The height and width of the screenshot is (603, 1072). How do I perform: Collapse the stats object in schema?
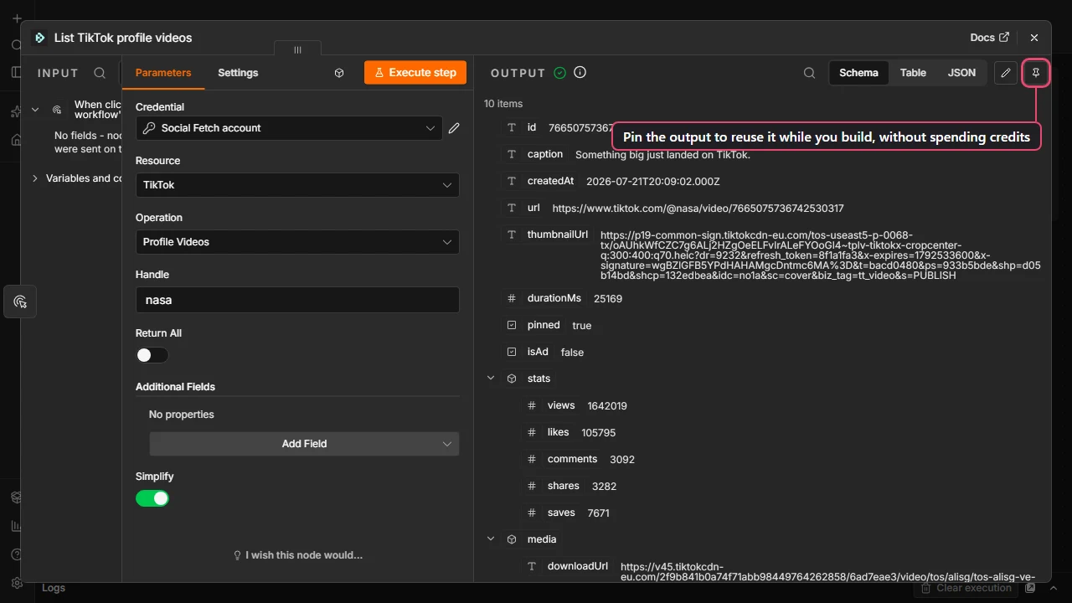click(x=491, y=379)
